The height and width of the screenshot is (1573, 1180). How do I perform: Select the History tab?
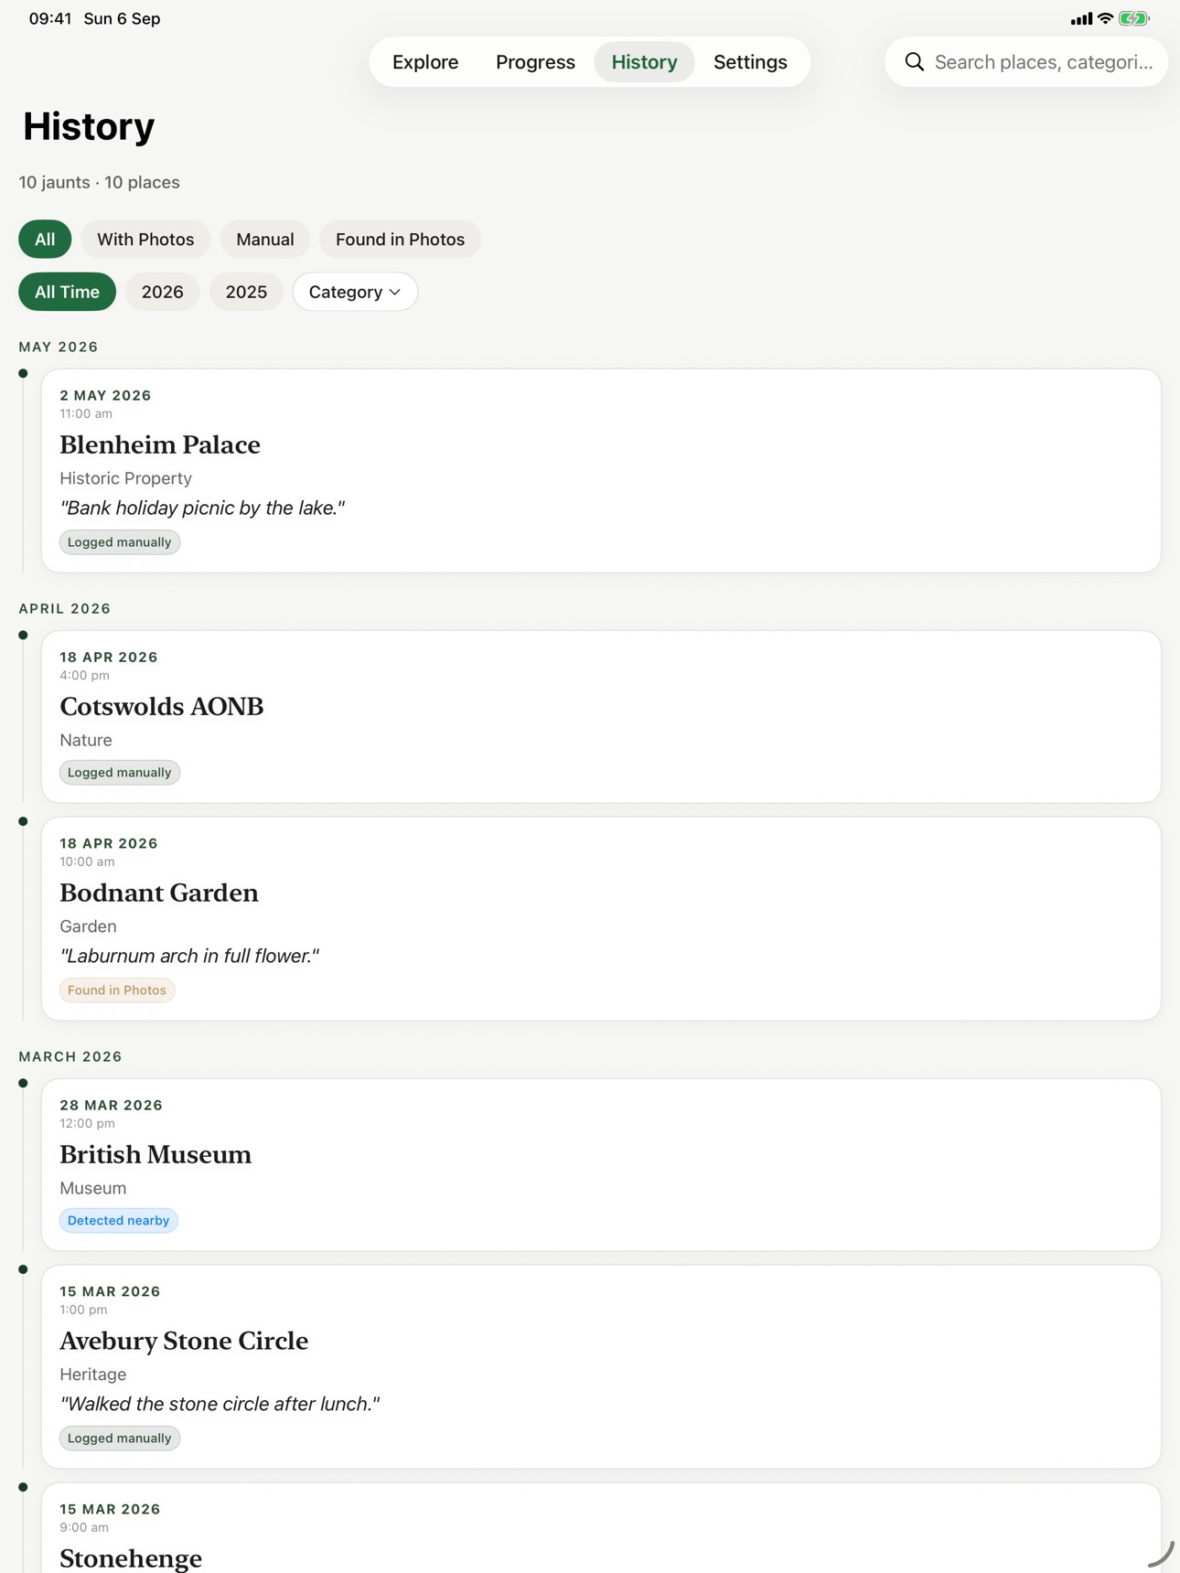(644, 62)
